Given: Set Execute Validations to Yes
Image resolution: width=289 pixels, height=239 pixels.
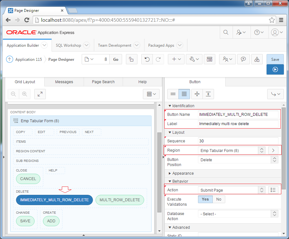Looking at the screenshot, I should click(x=205, y=199).
